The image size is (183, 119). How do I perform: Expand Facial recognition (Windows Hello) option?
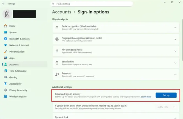175,27
